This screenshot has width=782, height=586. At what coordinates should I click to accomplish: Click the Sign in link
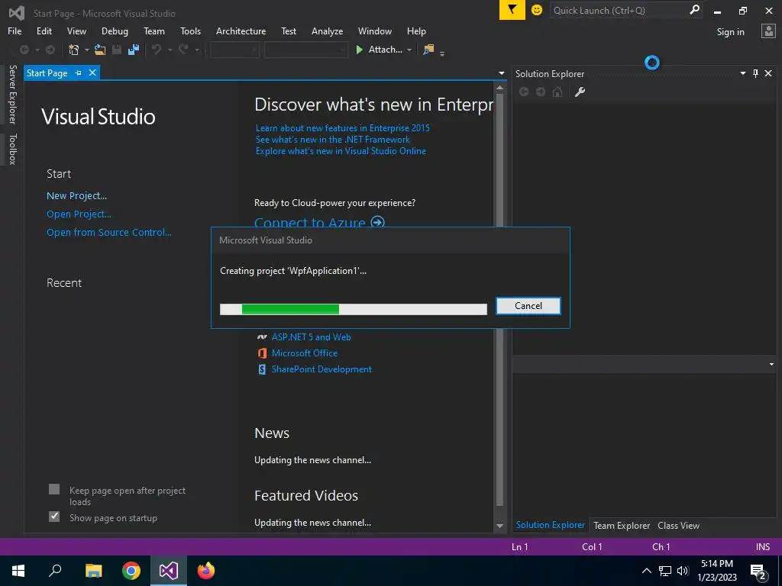coord(730,32)
